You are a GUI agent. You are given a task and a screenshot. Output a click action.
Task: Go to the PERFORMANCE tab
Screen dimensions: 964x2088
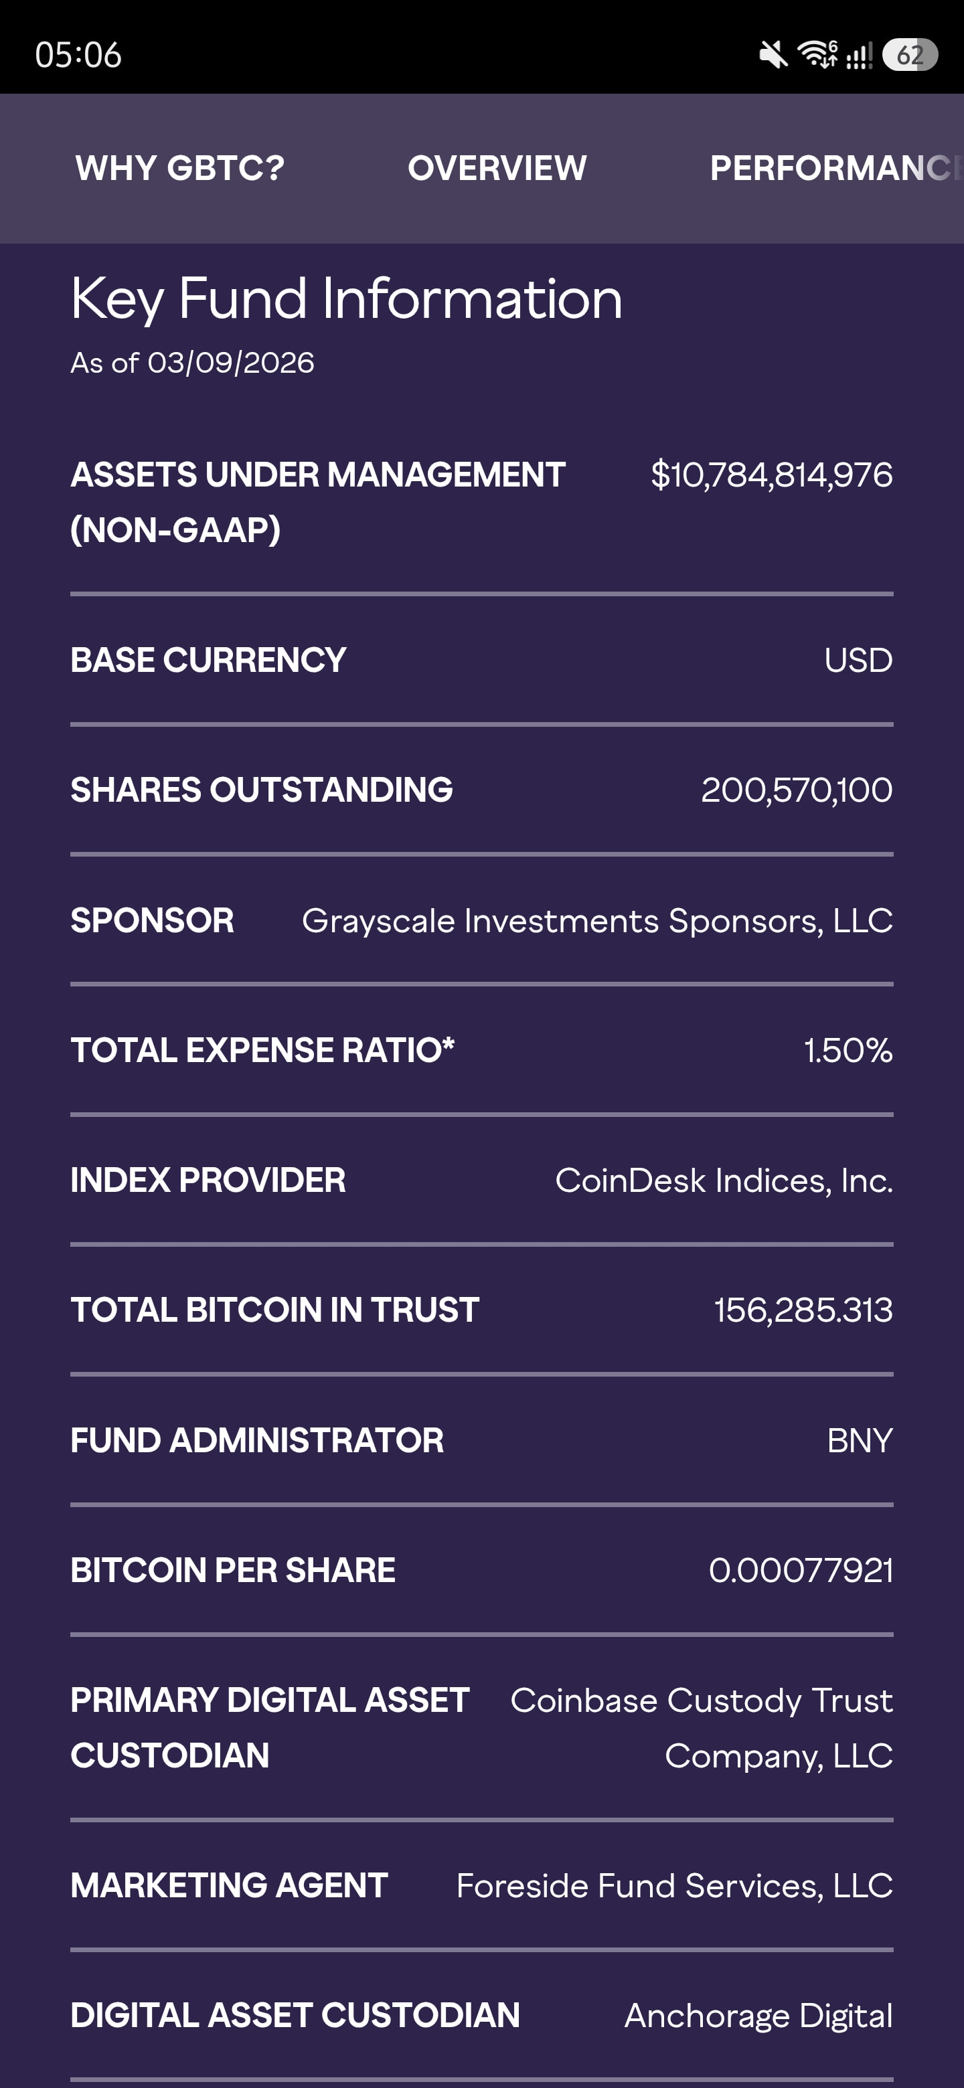click(833, 168)
